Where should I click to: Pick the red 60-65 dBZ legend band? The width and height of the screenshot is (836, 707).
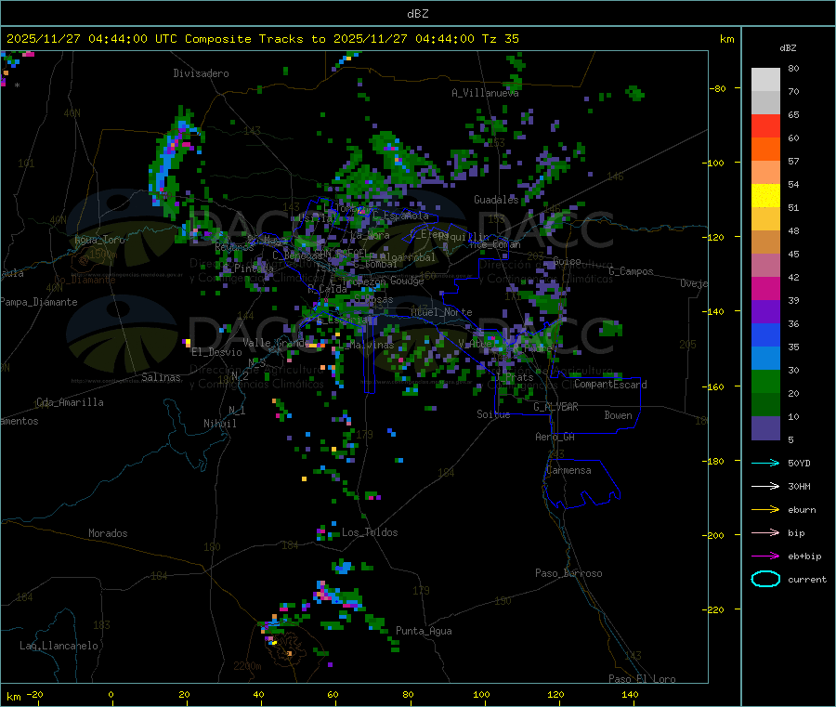pos(765,125)
